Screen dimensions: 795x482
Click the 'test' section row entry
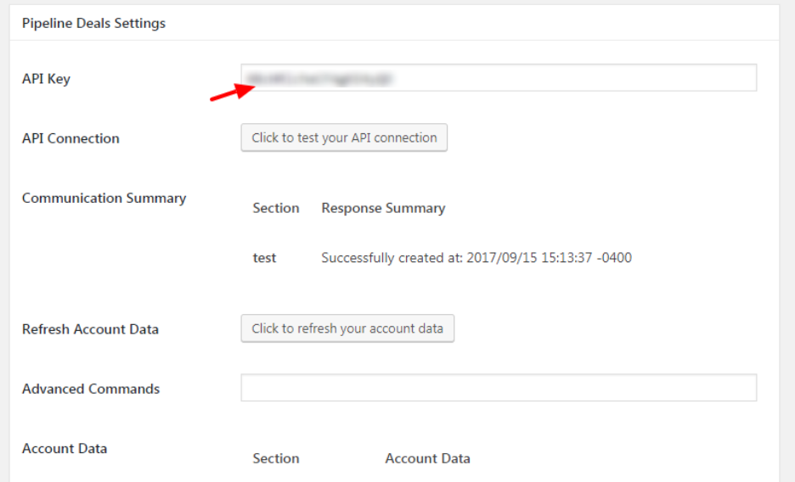(264, 257)
